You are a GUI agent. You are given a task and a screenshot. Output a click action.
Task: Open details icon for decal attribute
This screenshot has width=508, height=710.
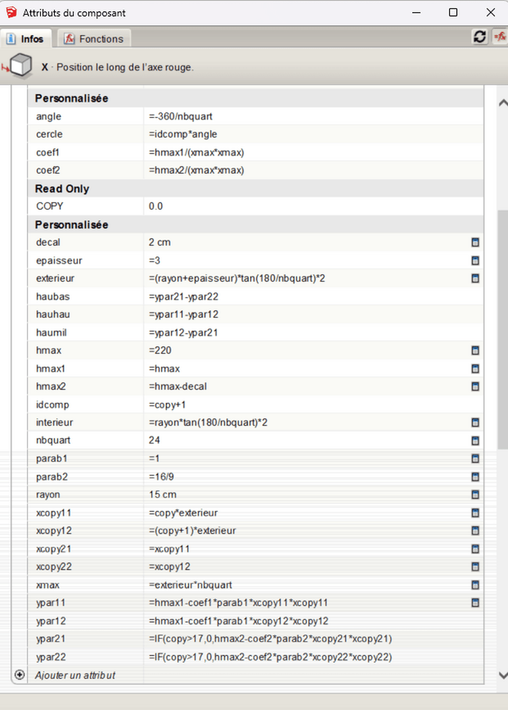[x=475, y=243]
